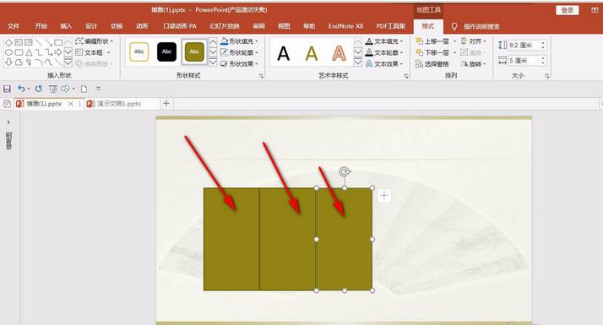The height and width of the screenshot is (325, 603).
Task: Click the rotation handle above selected rectangle
Action: click(345, 171)
